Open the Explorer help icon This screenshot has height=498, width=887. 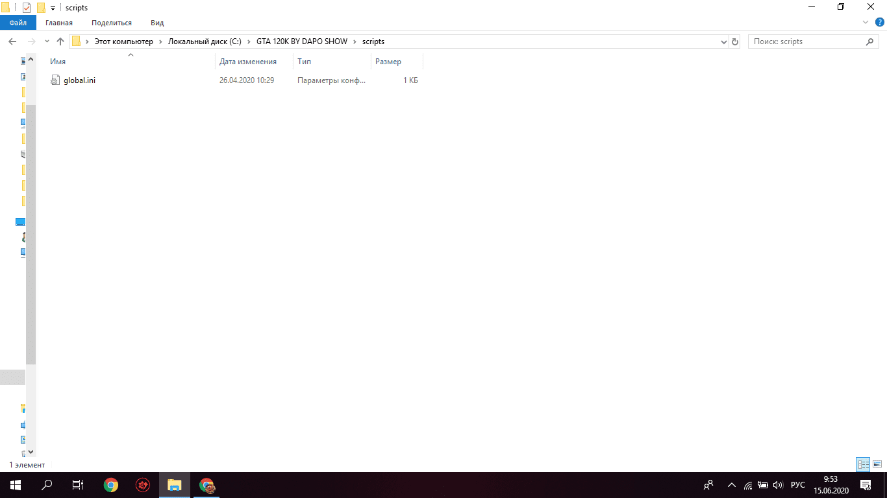click(880, 22)
